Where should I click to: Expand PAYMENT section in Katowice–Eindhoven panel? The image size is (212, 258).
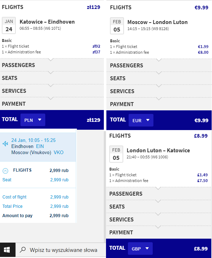coord(52,104)
